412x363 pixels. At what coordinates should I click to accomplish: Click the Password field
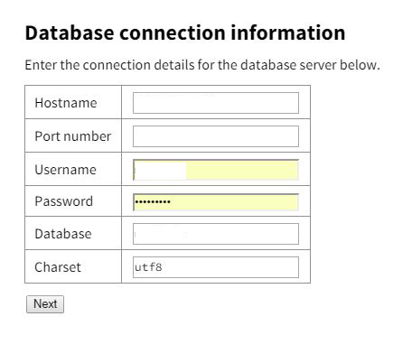click(x=216, y=202)
